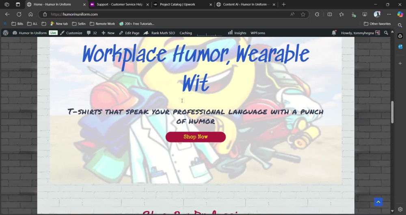Open the Remote Work favorites folder
This screenshot has width=406, height=215.
(x=102, y=24)
